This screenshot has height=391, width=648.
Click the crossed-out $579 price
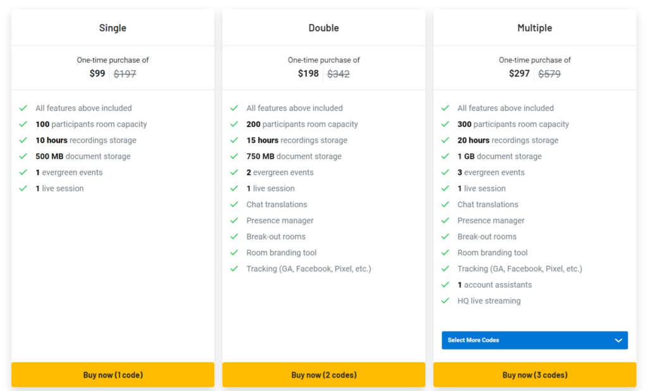point(549,74)
